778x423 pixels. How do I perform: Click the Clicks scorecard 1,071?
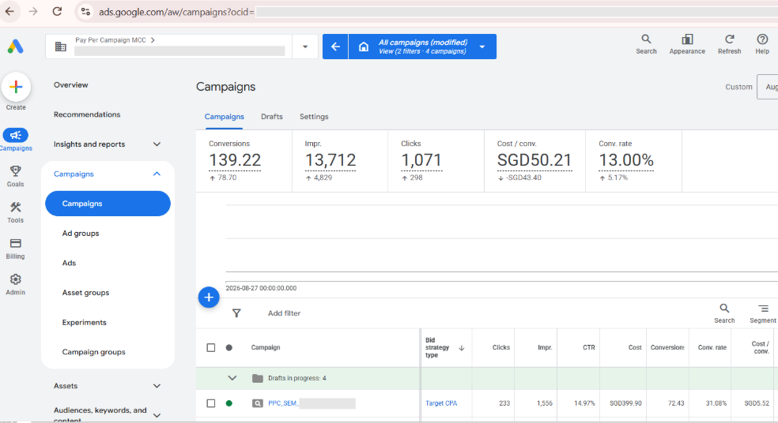pyautogui.click(x=436, y=161)
